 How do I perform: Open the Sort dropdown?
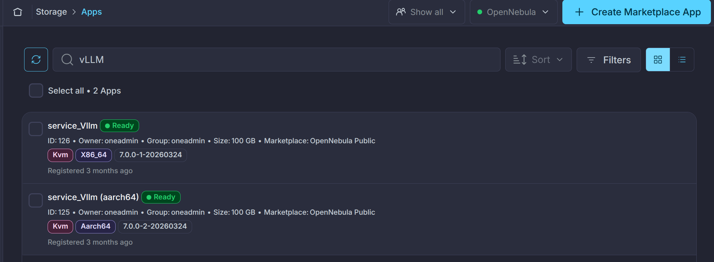538,60
